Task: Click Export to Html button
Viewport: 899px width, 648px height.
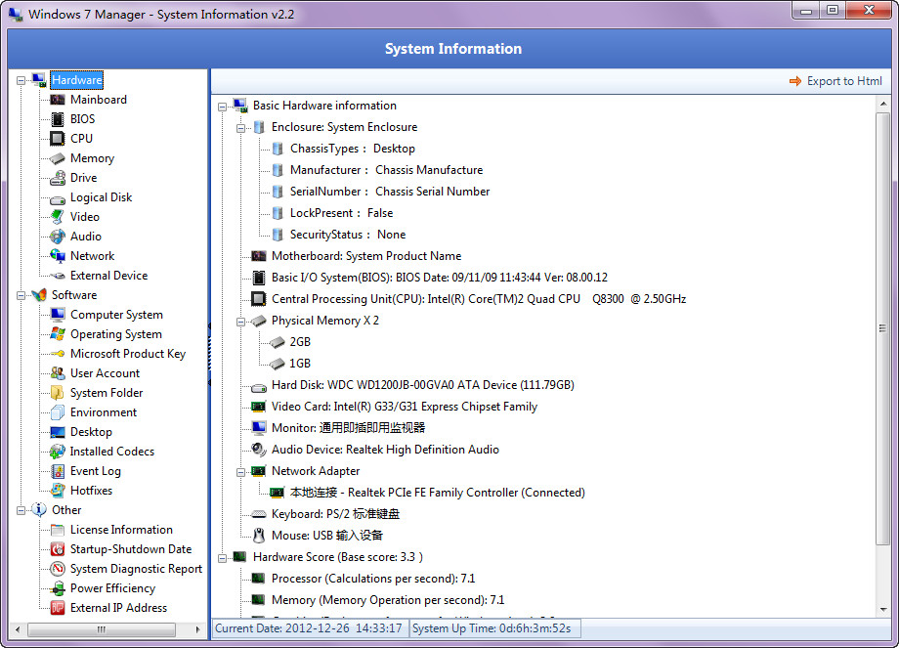Action: (835, 81)
